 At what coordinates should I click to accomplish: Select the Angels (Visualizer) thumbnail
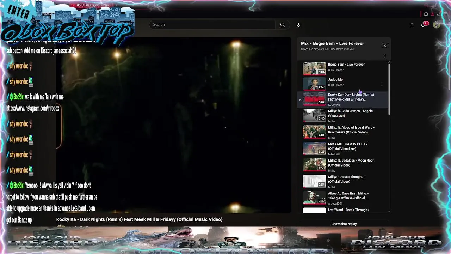pos(314,115)
